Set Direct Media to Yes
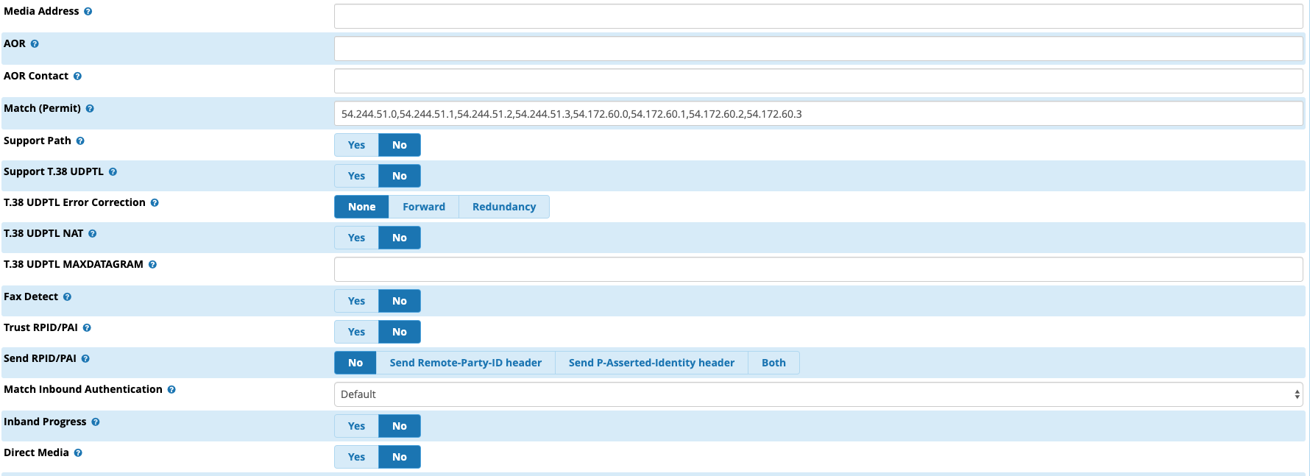The height and width of the screenshot is (476, 1310). pyautogui.click(x=356, y=457)
